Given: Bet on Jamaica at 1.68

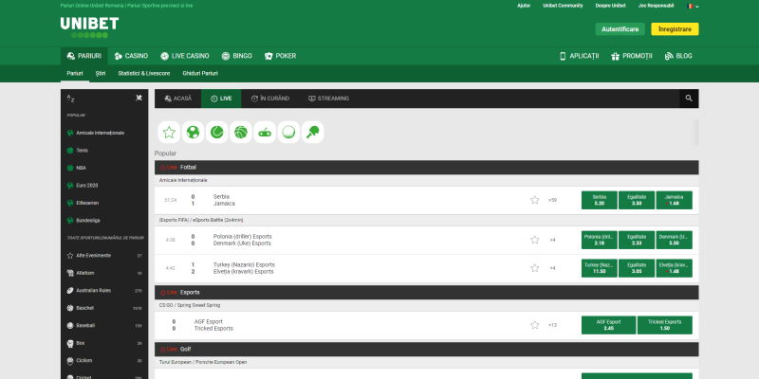Looking at the screenshot, I should 674,200.
